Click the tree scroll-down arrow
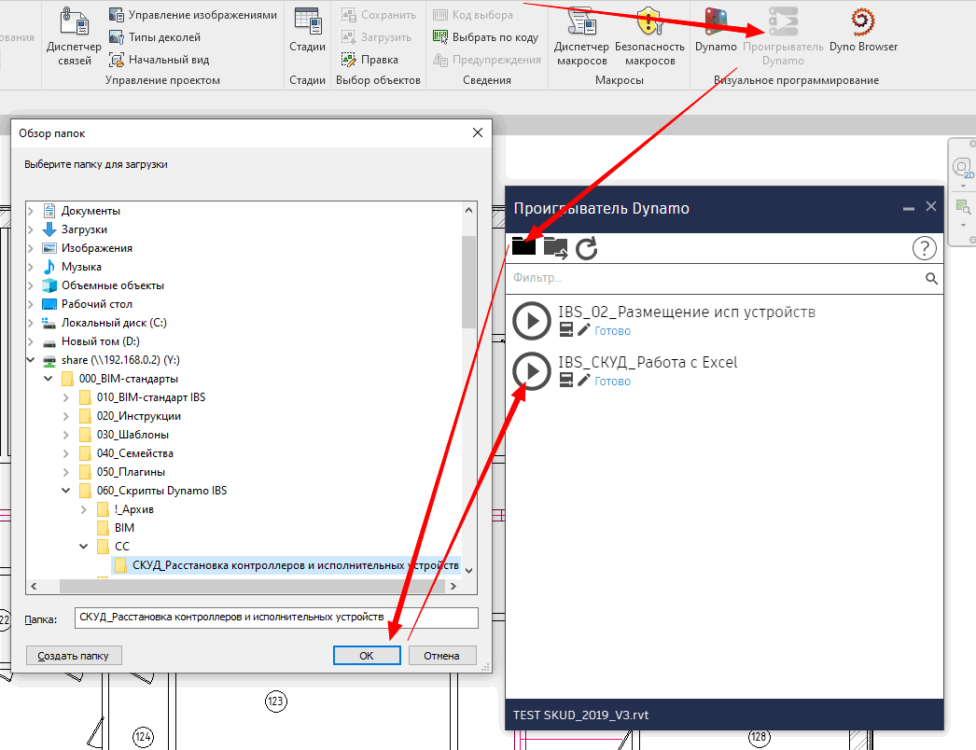This screenshot has height=750, width=976. (x=468, y=570)
